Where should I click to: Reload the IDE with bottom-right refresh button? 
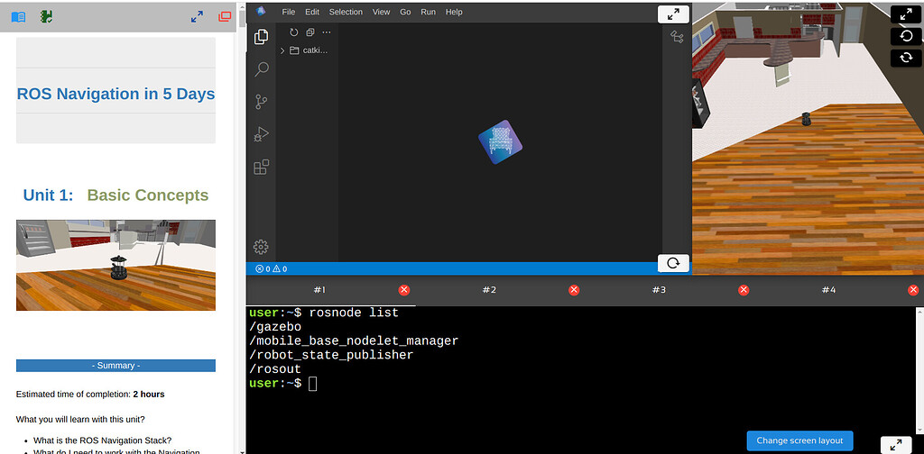(673, 263)
